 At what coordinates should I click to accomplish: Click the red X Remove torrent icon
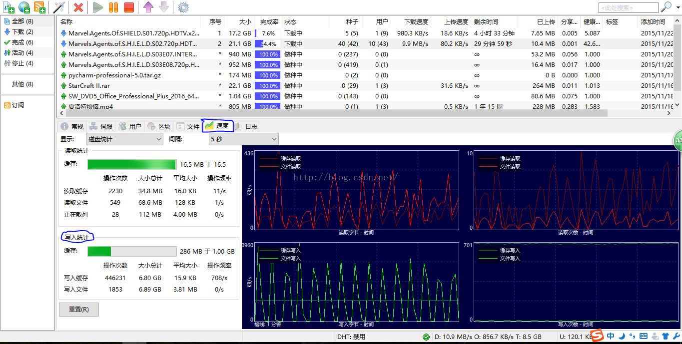(78, 7)
